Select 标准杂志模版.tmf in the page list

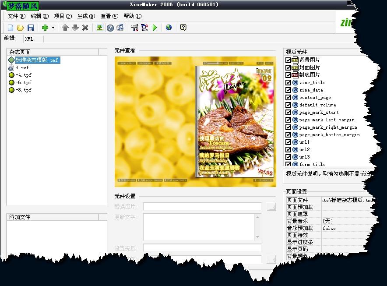coord(37,60)
